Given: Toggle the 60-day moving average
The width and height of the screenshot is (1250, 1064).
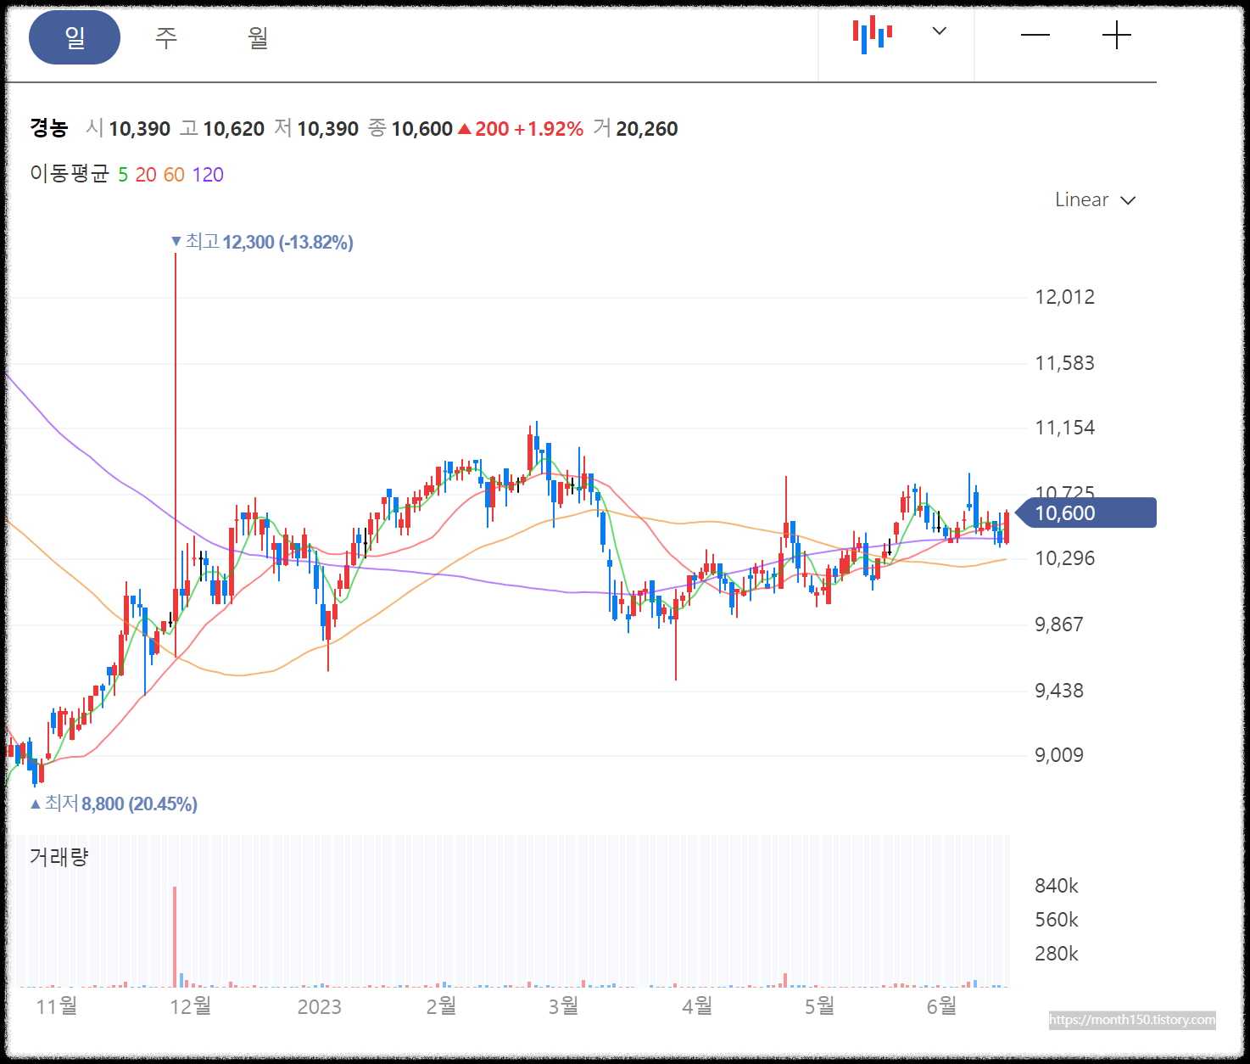Looking at the screenshot, I should 174,175.
